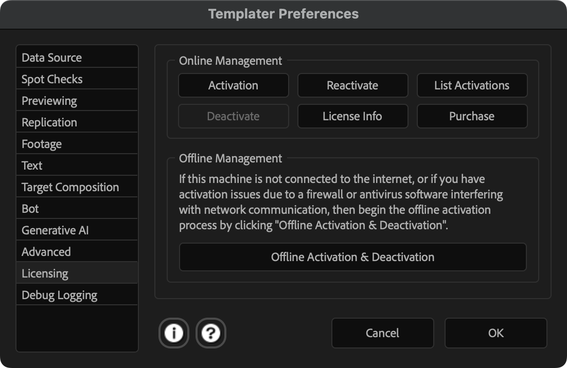Image resolution: width=567 pixels, height=368 pixels.
Task: Open the Debug Logging section
Action: tap(77, 295)
